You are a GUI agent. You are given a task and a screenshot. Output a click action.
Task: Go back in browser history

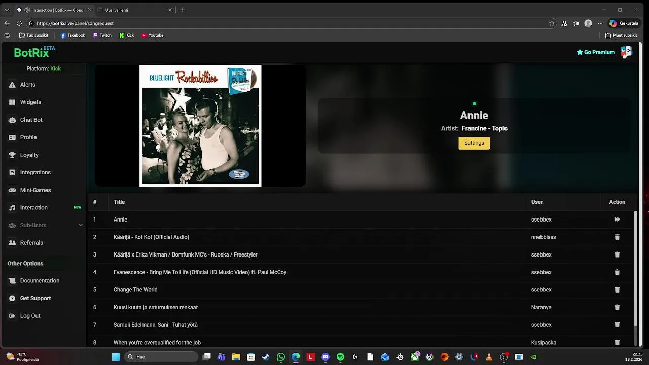click(7, 23)
